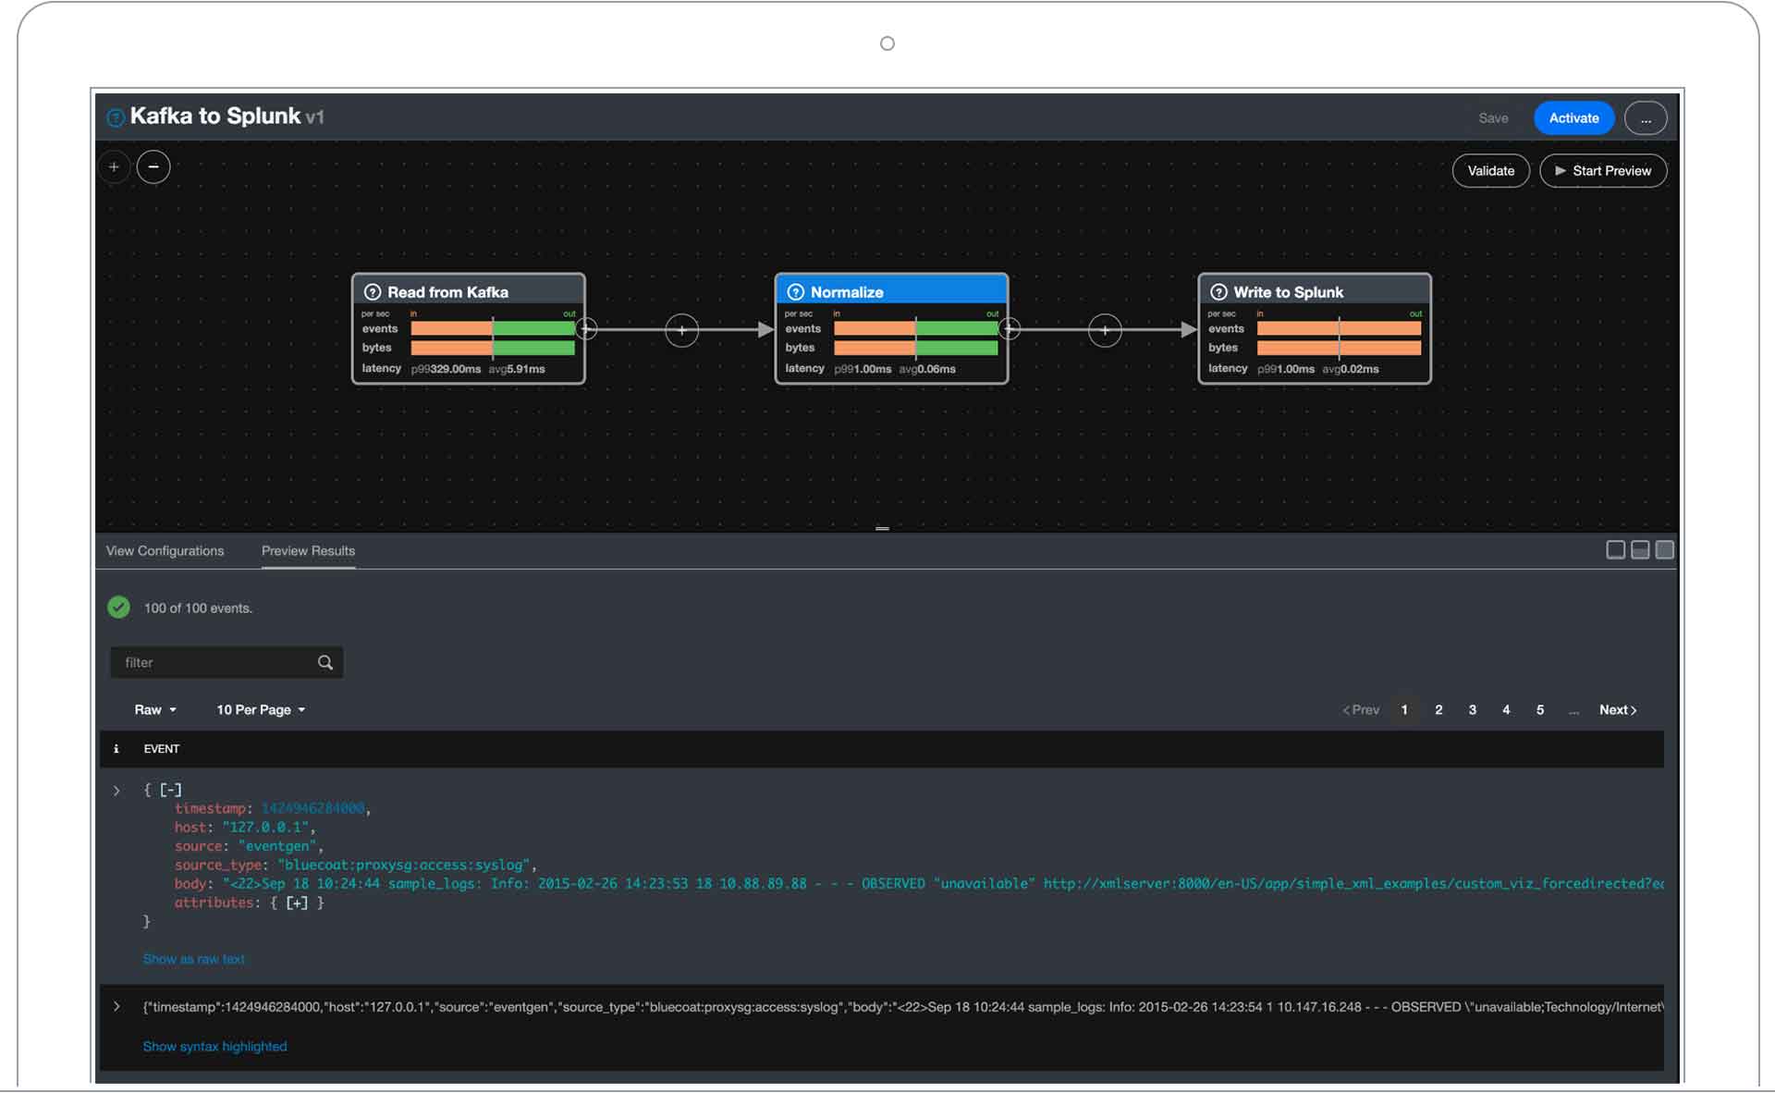Click events bar in Read from Kafka node
Viewport: 1775px width, 1093px height.
[493, 329]
